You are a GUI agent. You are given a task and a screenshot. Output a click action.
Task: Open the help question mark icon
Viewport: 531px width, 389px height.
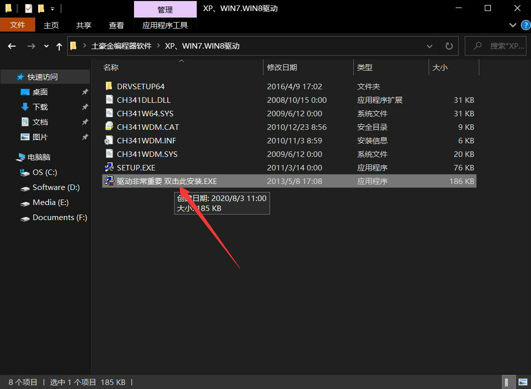525,25
